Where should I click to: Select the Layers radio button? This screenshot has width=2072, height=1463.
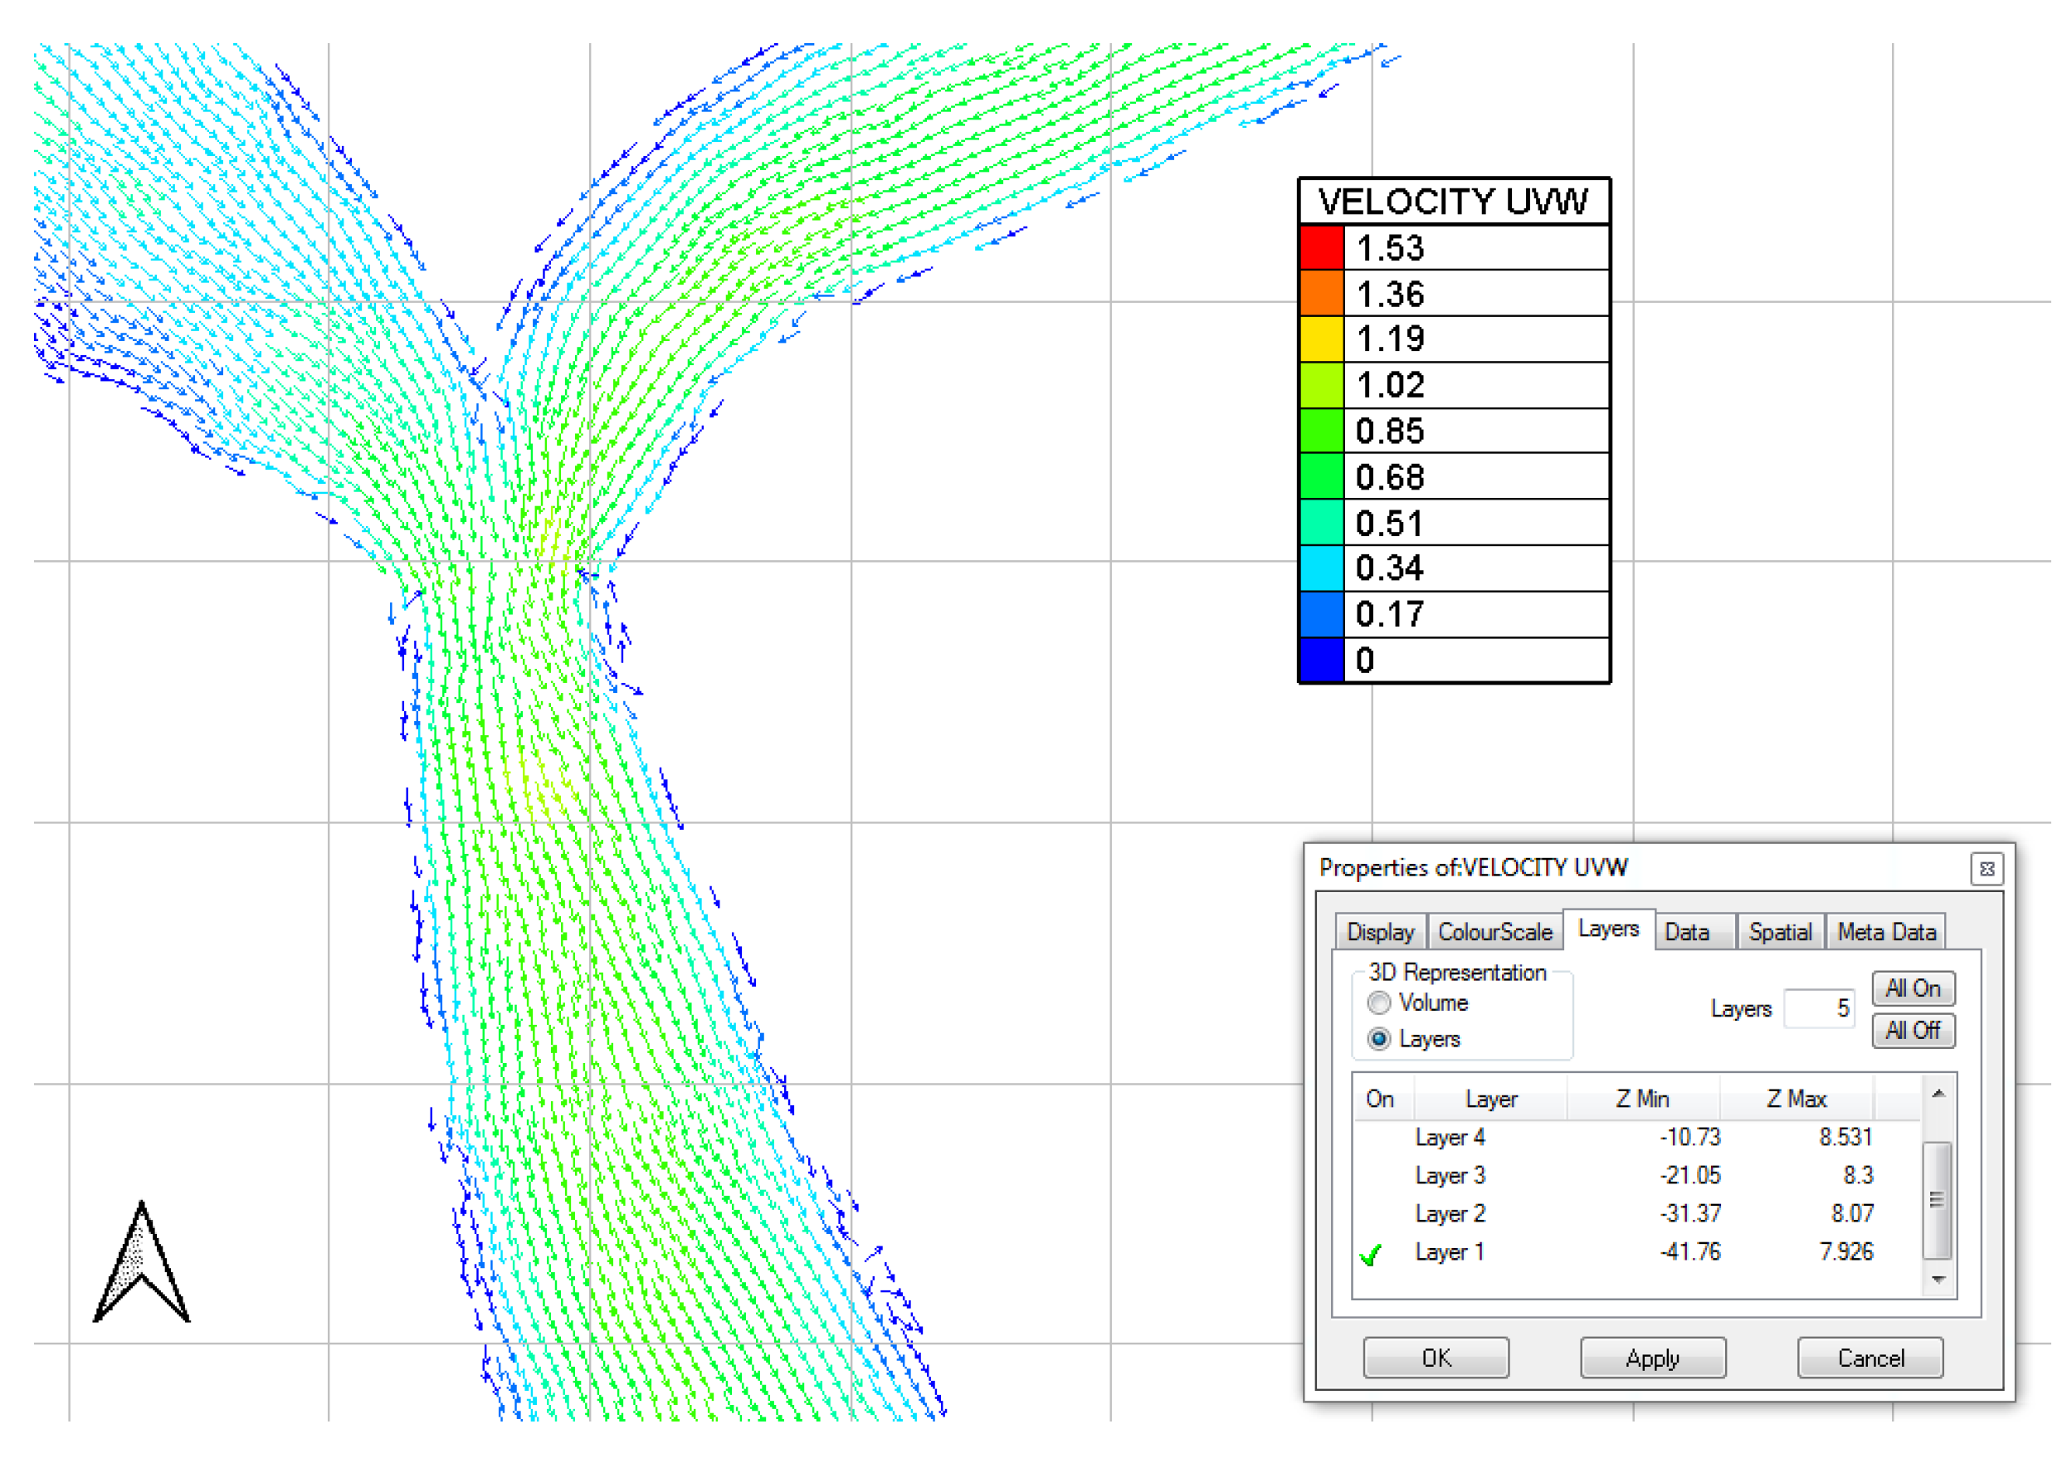(1378, 1039)
